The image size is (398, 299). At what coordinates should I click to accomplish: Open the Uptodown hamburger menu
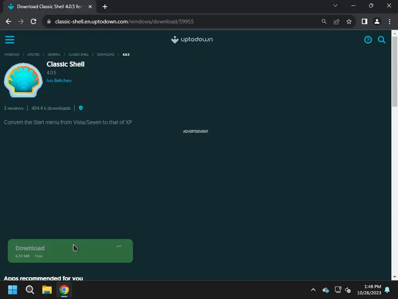pos(10,40)
